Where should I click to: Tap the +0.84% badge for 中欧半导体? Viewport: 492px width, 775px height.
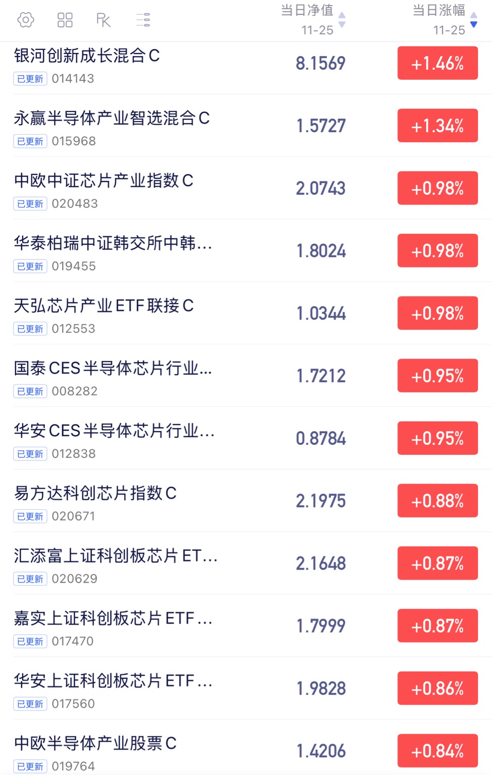(437, 751)
